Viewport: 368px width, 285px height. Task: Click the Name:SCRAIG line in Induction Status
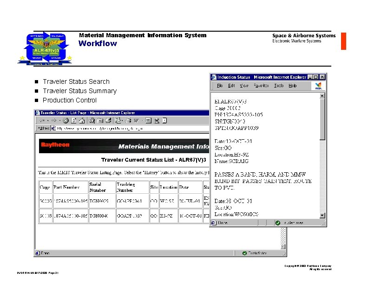(231, 161)
